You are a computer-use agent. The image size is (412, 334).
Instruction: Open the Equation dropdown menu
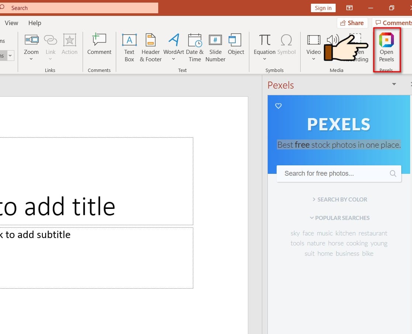[264, 59]
